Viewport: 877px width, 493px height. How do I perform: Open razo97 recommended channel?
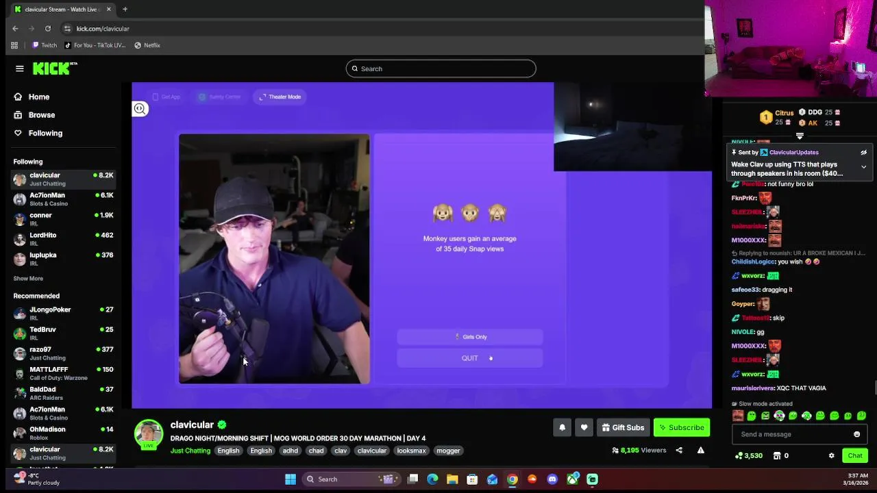point(64,353)
